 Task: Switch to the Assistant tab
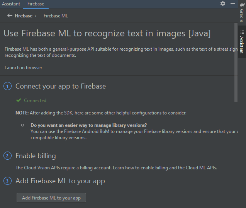pos(11,4)
